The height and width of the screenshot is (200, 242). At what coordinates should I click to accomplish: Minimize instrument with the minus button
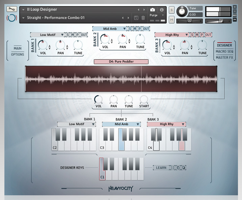235,11
